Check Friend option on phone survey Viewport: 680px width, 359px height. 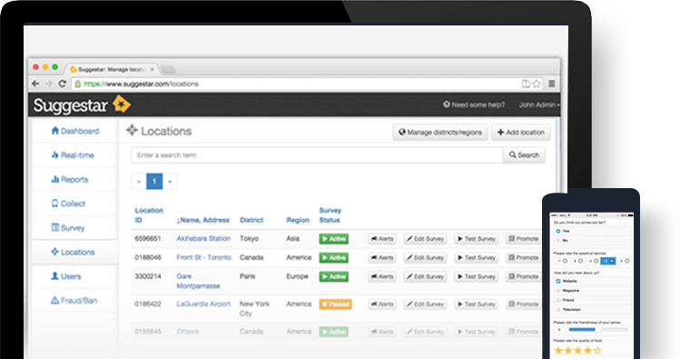558,300
